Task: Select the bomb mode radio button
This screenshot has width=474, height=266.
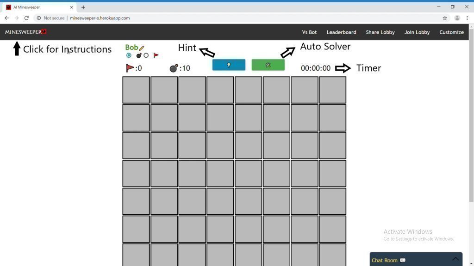Action: 129,55
